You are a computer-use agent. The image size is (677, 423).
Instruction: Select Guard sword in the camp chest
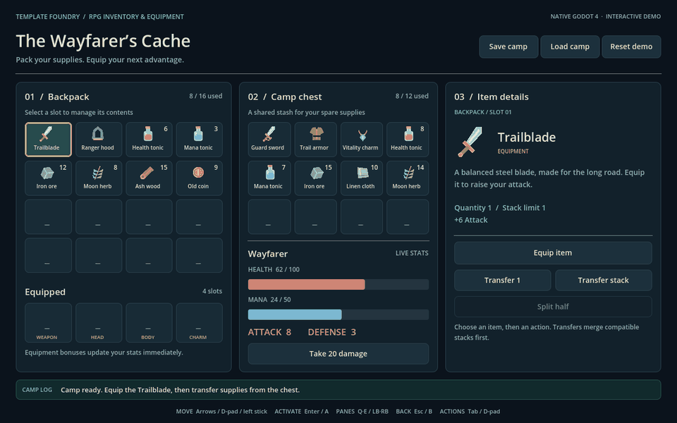point(269,140)
